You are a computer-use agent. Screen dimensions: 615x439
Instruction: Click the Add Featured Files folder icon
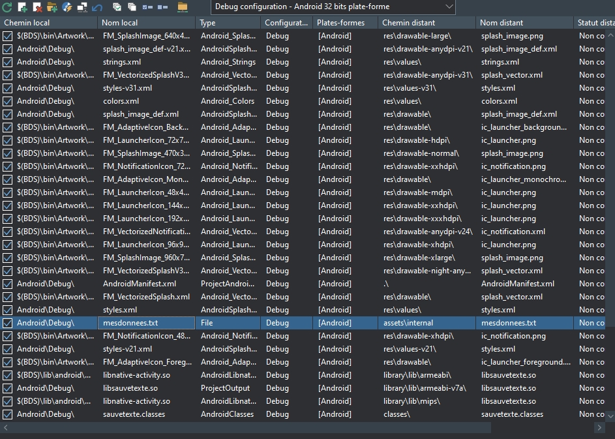pyautogui.click(x=52, y=7)
